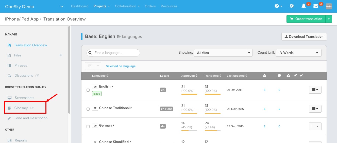Open the Count Unit Words dropdown

299,53
